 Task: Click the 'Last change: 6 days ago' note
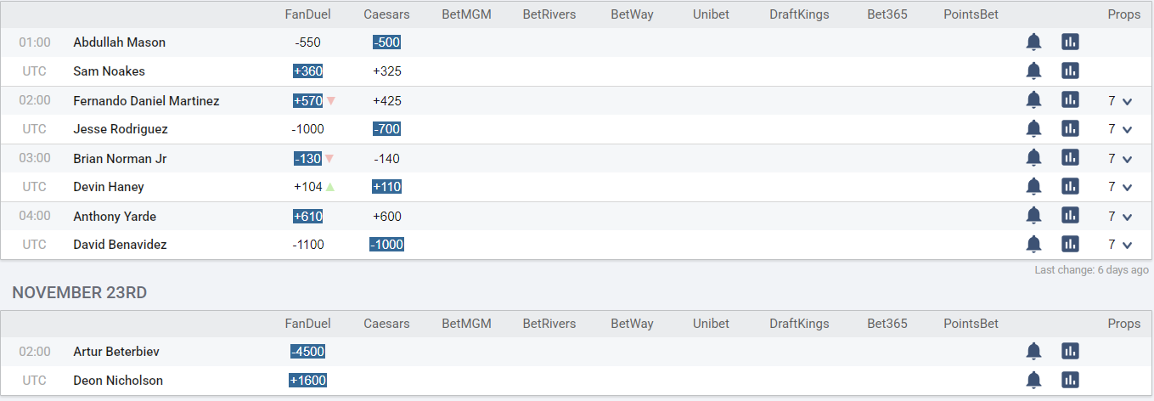[x=1091, y=270]
